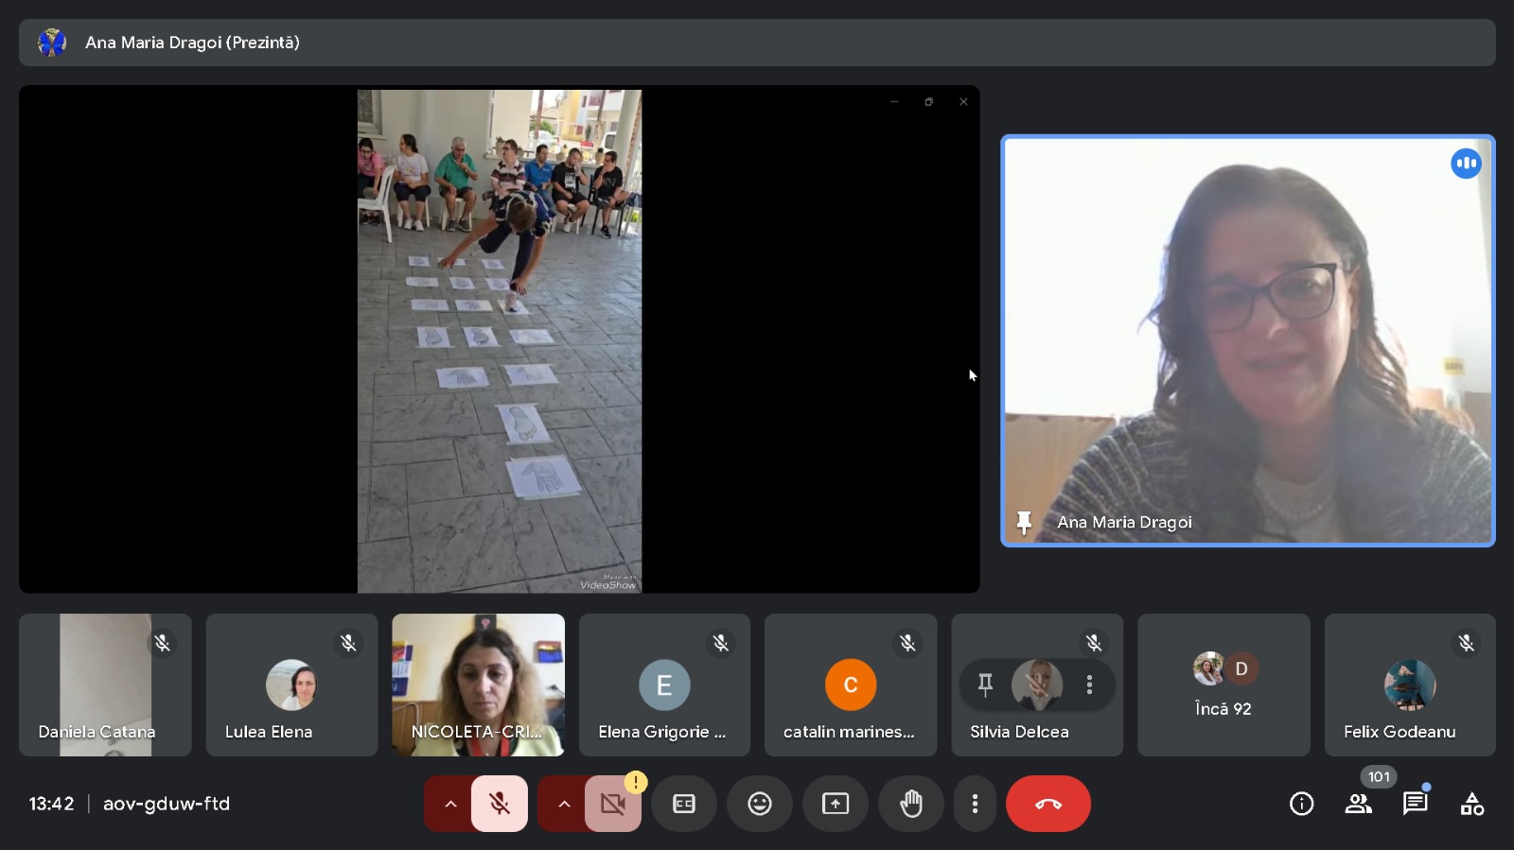The image size is (1514, 850).
Task: Open Silvia Delcea tile options menu
Action: click(1089, 685)
